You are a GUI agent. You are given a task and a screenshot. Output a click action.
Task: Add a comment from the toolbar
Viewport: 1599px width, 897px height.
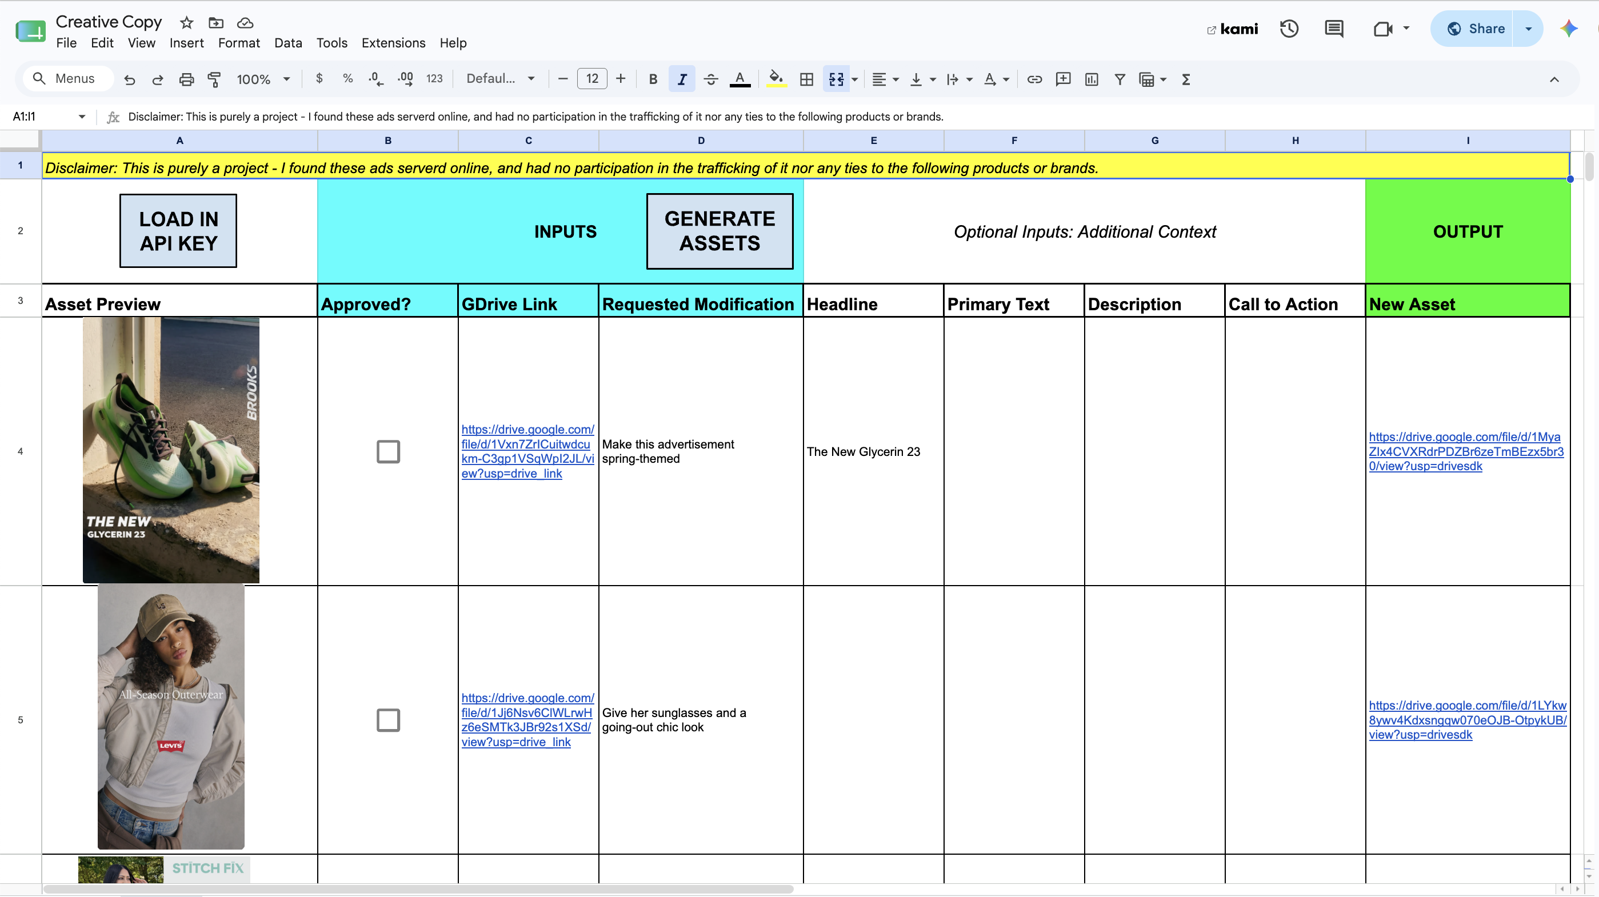pyautogui.click(x=1063, y=79)
